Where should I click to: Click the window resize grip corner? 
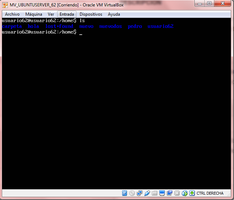pyautogui.click(x=229, y=195)
